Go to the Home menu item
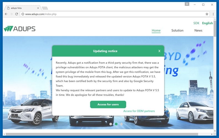Viewport: 219px width, 138px height. (x=156, y=30)
